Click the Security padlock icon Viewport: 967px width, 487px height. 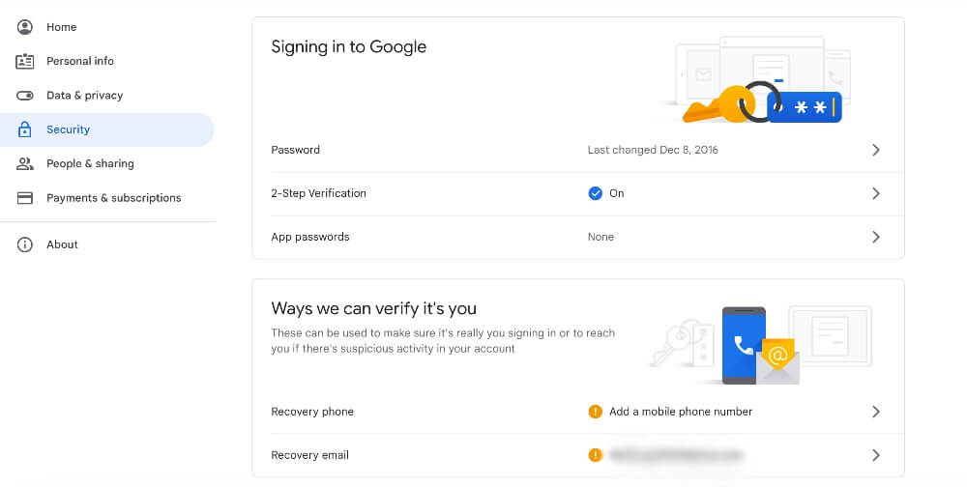(25, 129)
